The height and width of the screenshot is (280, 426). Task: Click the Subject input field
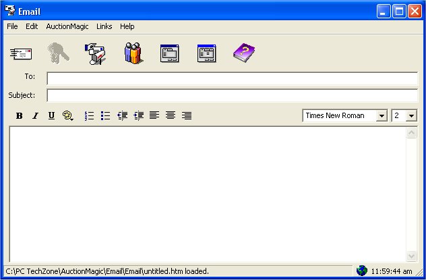[x=232, y=95]
